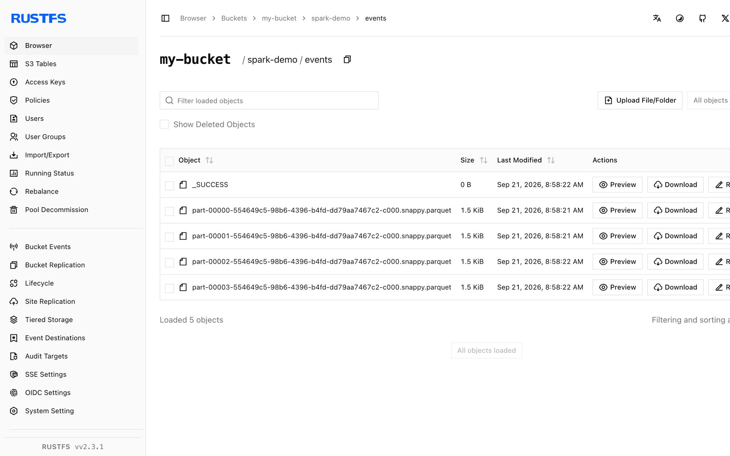Viewport: 730px width, 456px height.
Task: Click the RUSTFS logo
Action: coord(38,18)
